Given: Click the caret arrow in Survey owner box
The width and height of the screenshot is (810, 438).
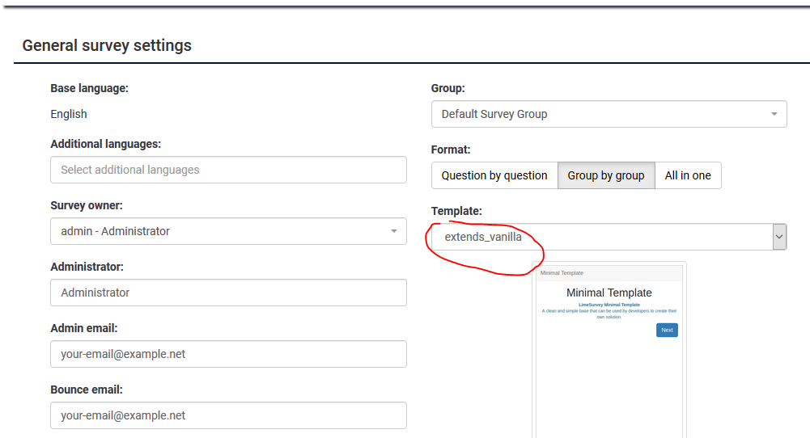Looking at the screenshot, I should [394, 231].
